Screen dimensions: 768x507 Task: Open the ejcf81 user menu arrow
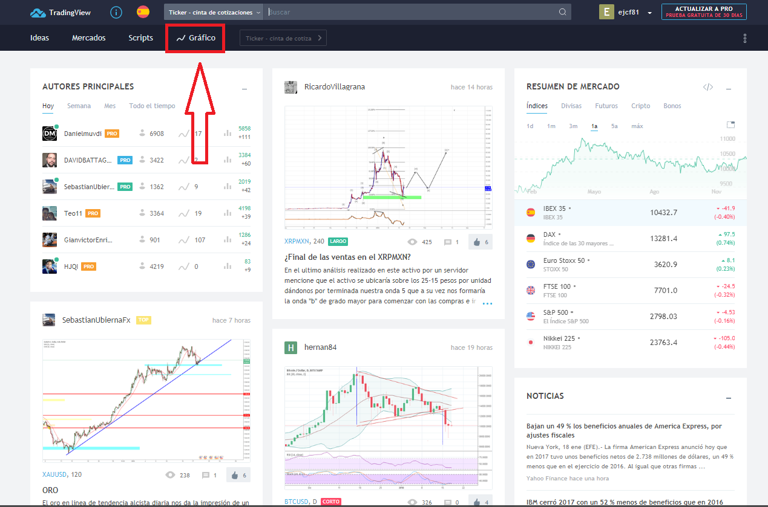pyautogui.click(x=649, y=13)
